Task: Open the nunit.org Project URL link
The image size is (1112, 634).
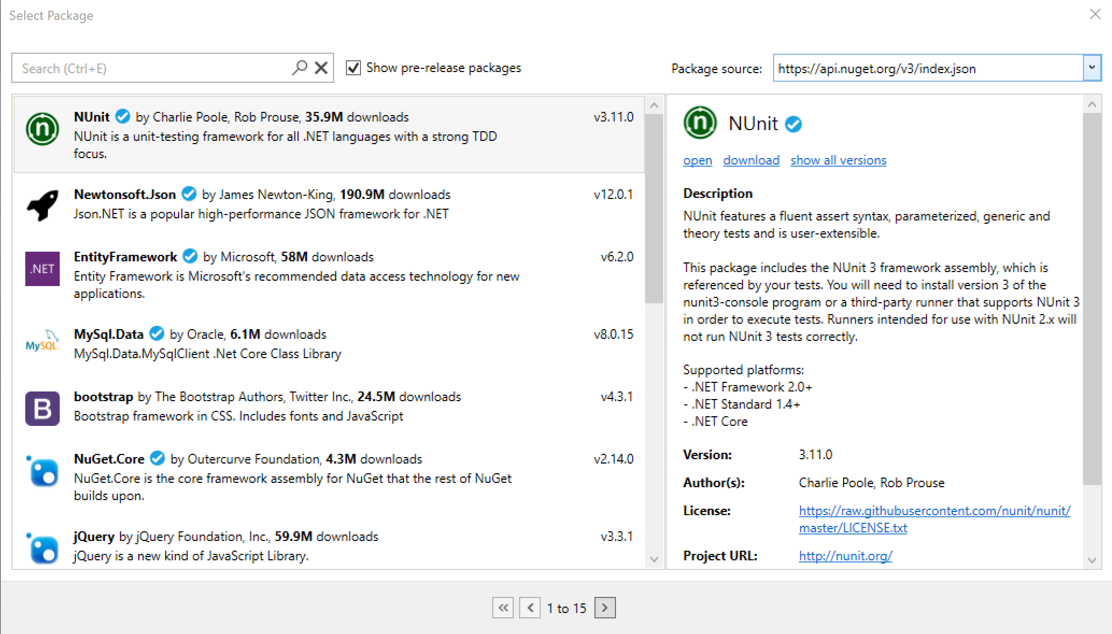Action: coord(845,555)
